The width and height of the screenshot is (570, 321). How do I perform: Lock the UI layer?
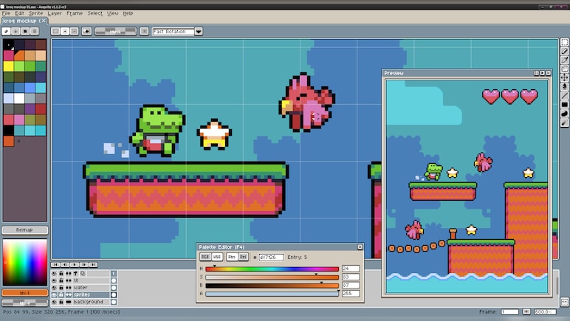tap(61, 280)
